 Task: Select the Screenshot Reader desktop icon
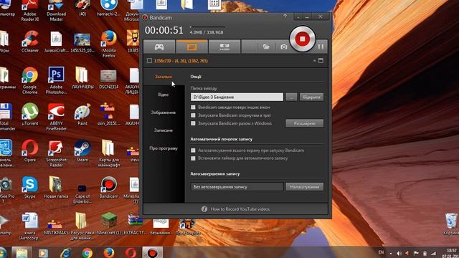pyautogui.click(x=56, y=153)
